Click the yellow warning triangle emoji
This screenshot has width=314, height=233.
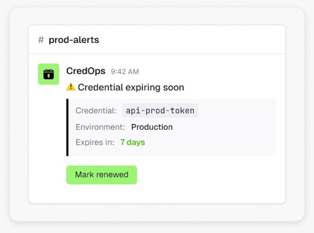71,87
